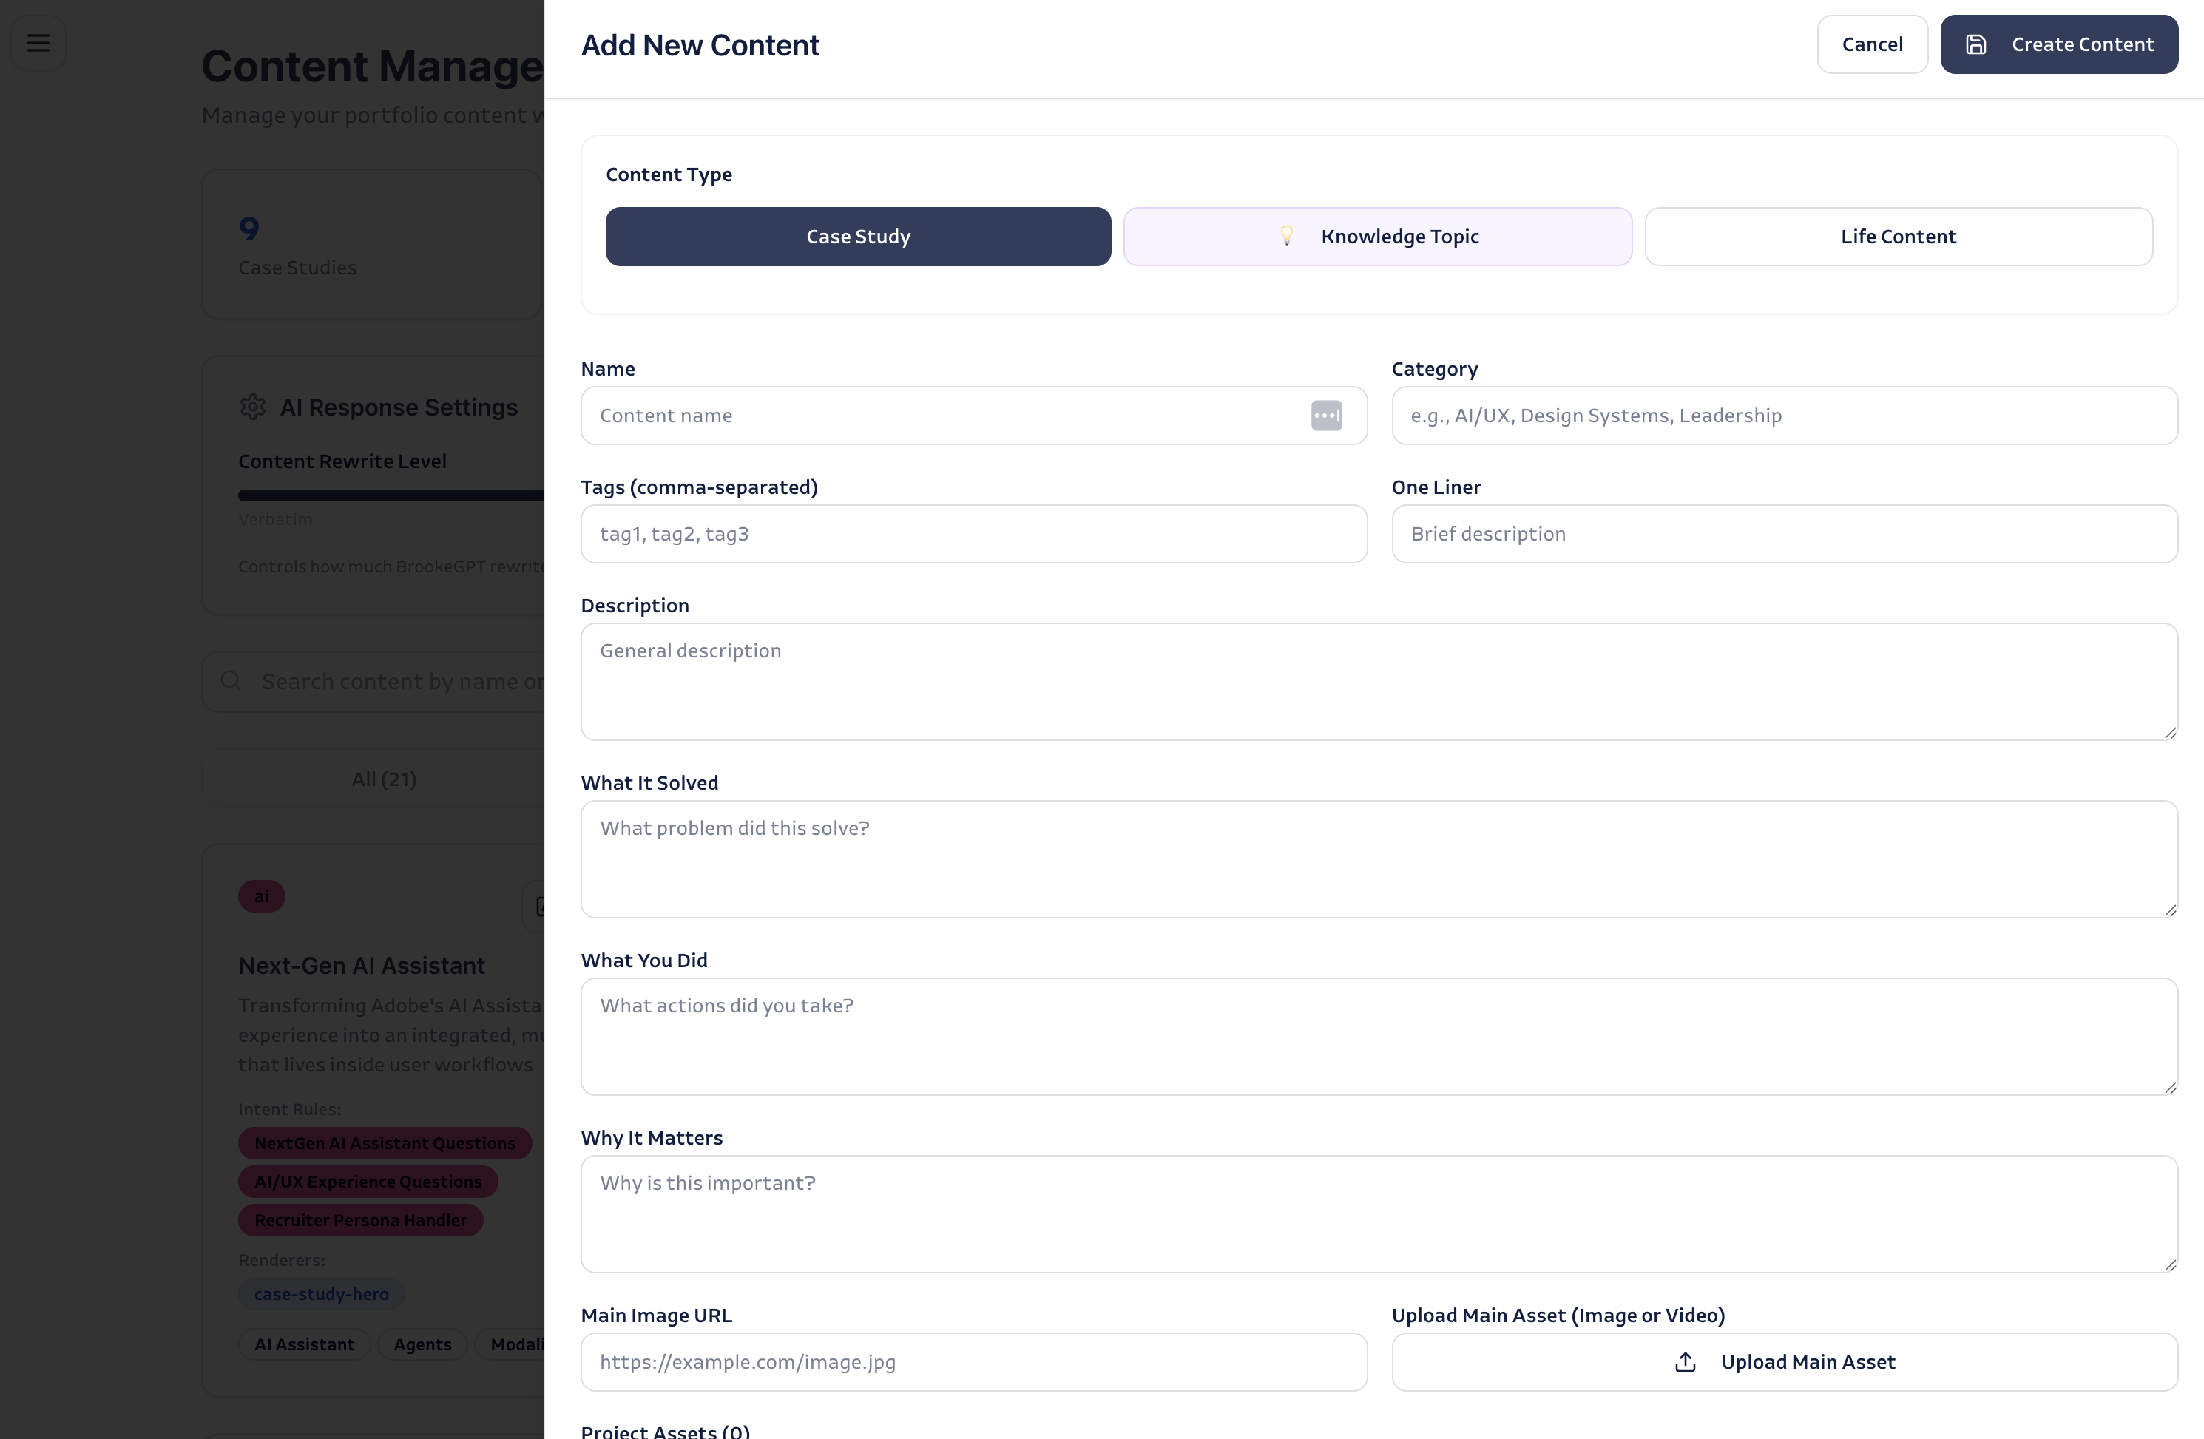Click the 'ai' category badge

261,896
